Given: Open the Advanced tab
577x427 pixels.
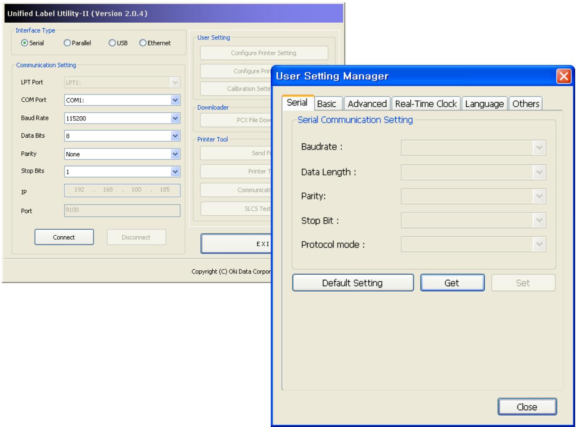Looking at the screenshot, I should [367, 104].
